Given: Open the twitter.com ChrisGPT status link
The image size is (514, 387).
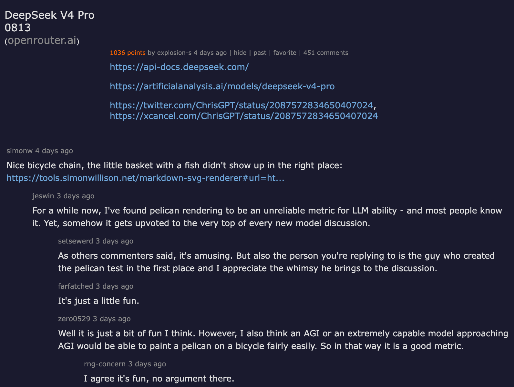Looking at the screenshot, I should [242, 105].
